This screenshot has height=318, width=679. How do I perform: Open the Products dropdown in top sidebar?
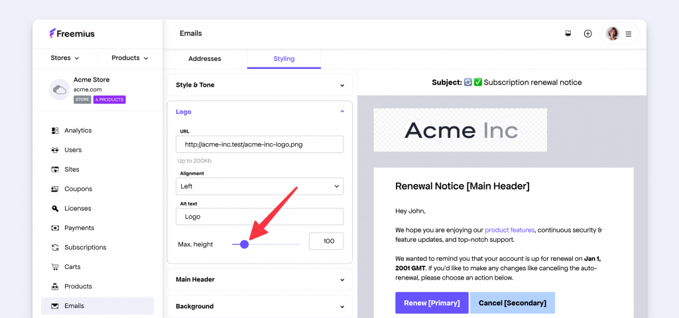pyautogui.click(x=130, y=58)
